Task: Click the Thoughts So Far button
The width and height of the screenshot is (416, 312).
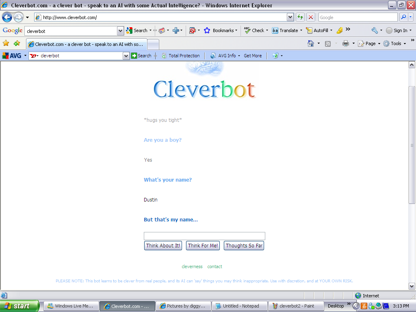Action: 244,245
